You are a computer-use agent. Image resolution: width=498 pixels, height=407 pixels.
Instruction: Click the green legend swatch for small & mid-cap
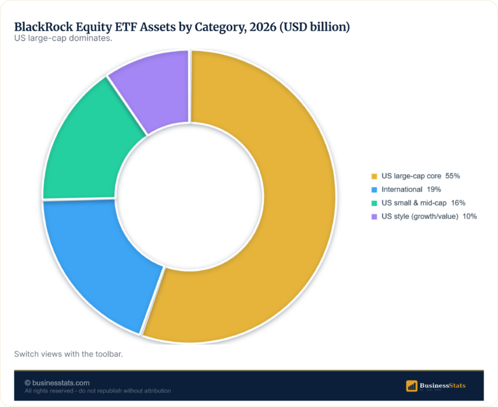click(374, 203)
